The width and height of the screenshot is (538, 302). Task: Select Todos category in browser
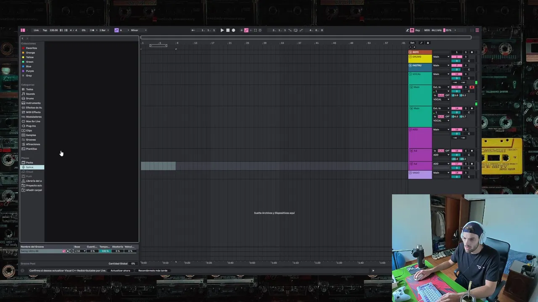[x=29, y=89]
